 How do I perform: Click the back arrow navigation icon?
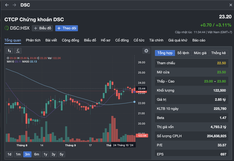coord(7,5)
